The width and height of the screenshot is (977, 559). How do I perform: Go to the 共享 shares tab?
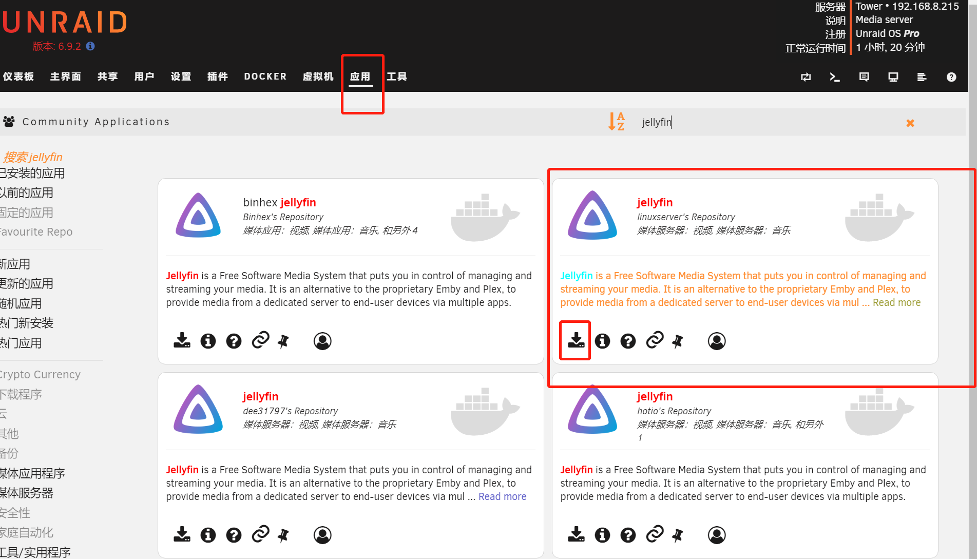click(108, 76)
